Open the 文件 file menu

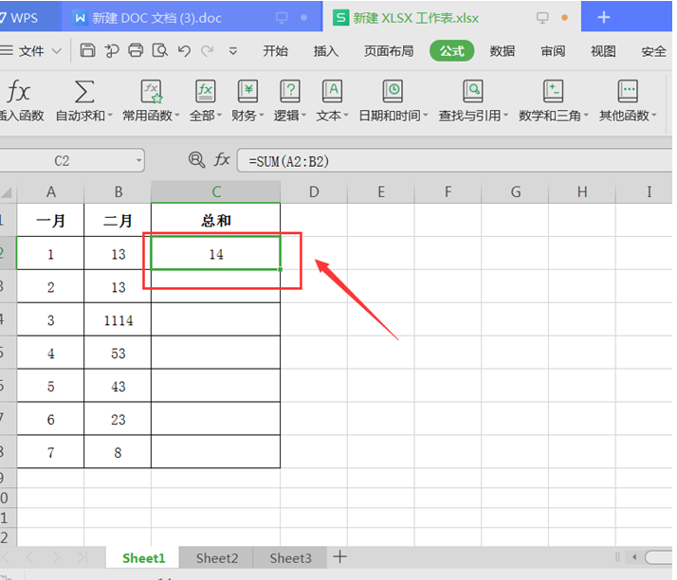(30, 51)
